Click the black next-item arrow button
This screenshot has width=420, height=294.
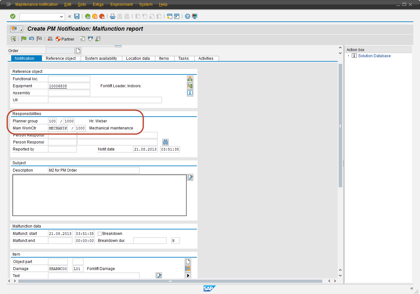[x=188, y=275]
